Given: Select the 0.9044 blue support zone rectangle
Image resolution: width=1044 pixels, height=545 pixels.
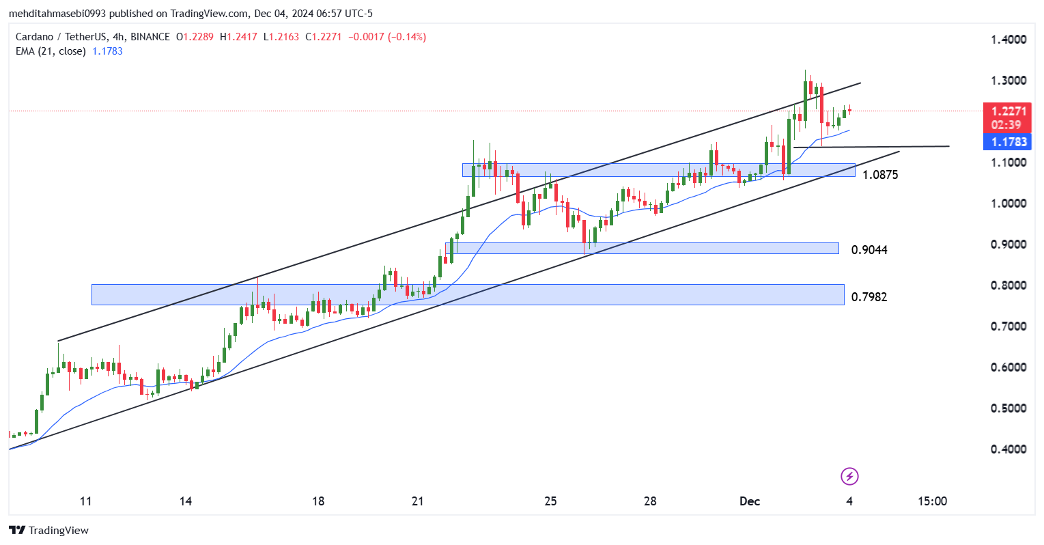Looking at the screenshot, I should coord(642,249).
